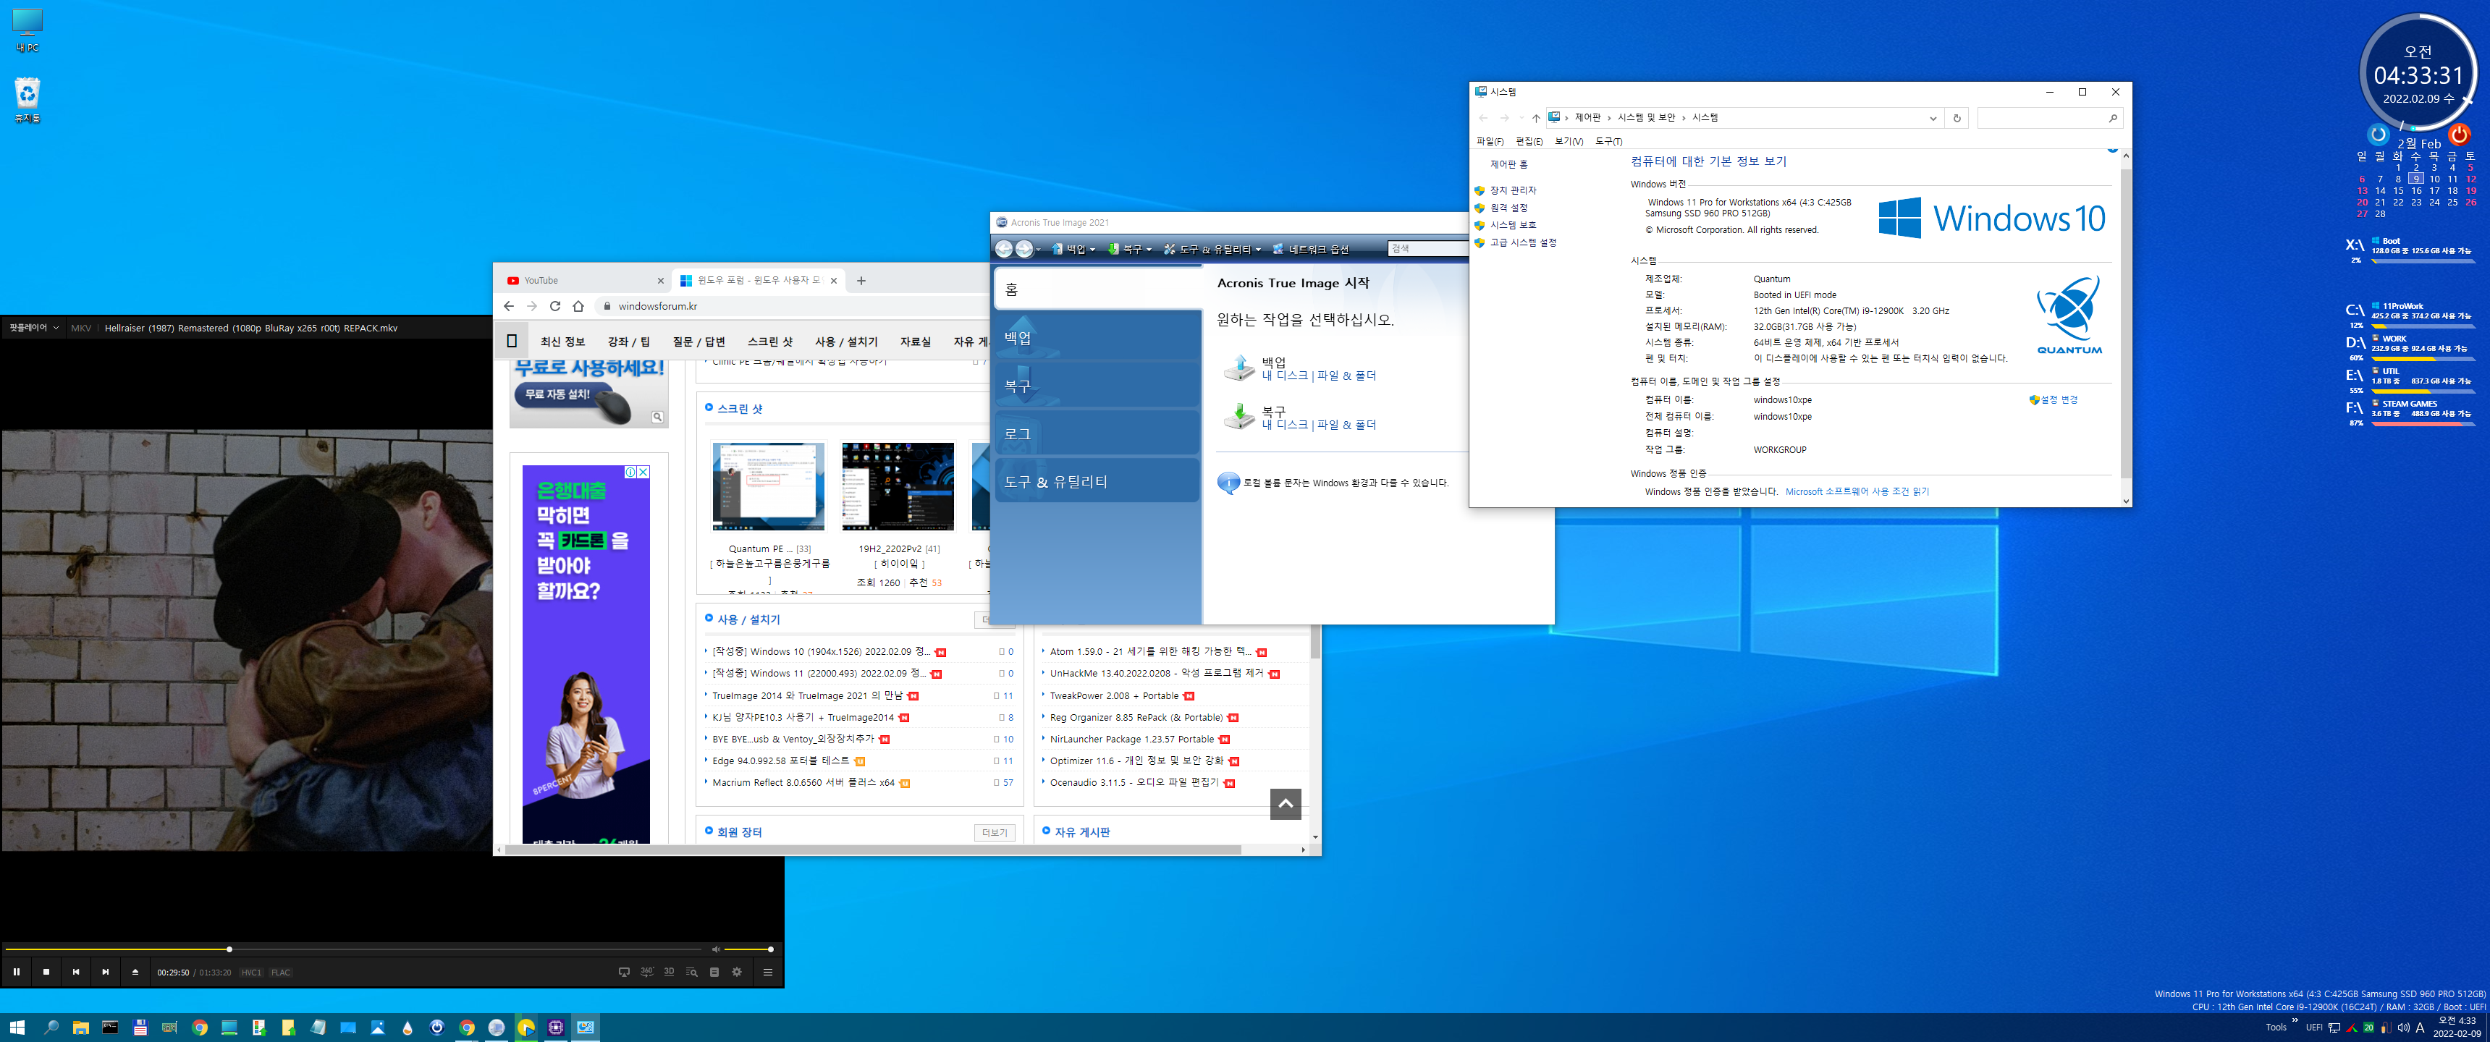
Task: Open the PotPlayer hamburger playlist menu
Action: 767,971
